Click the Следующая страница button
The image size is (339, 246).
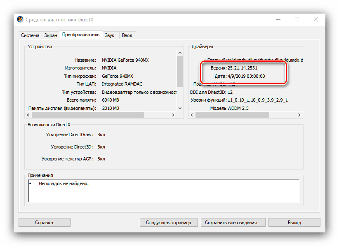tap(169, 222)
